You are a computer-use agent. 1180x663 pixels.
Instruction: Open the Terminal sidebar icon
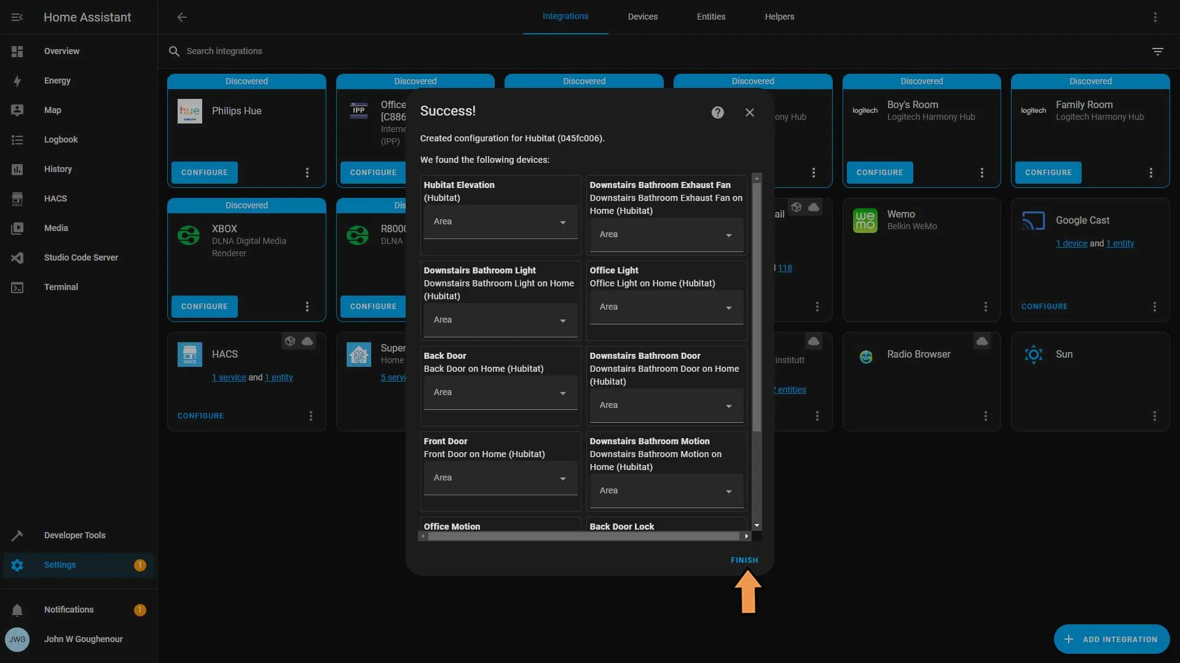17,287
